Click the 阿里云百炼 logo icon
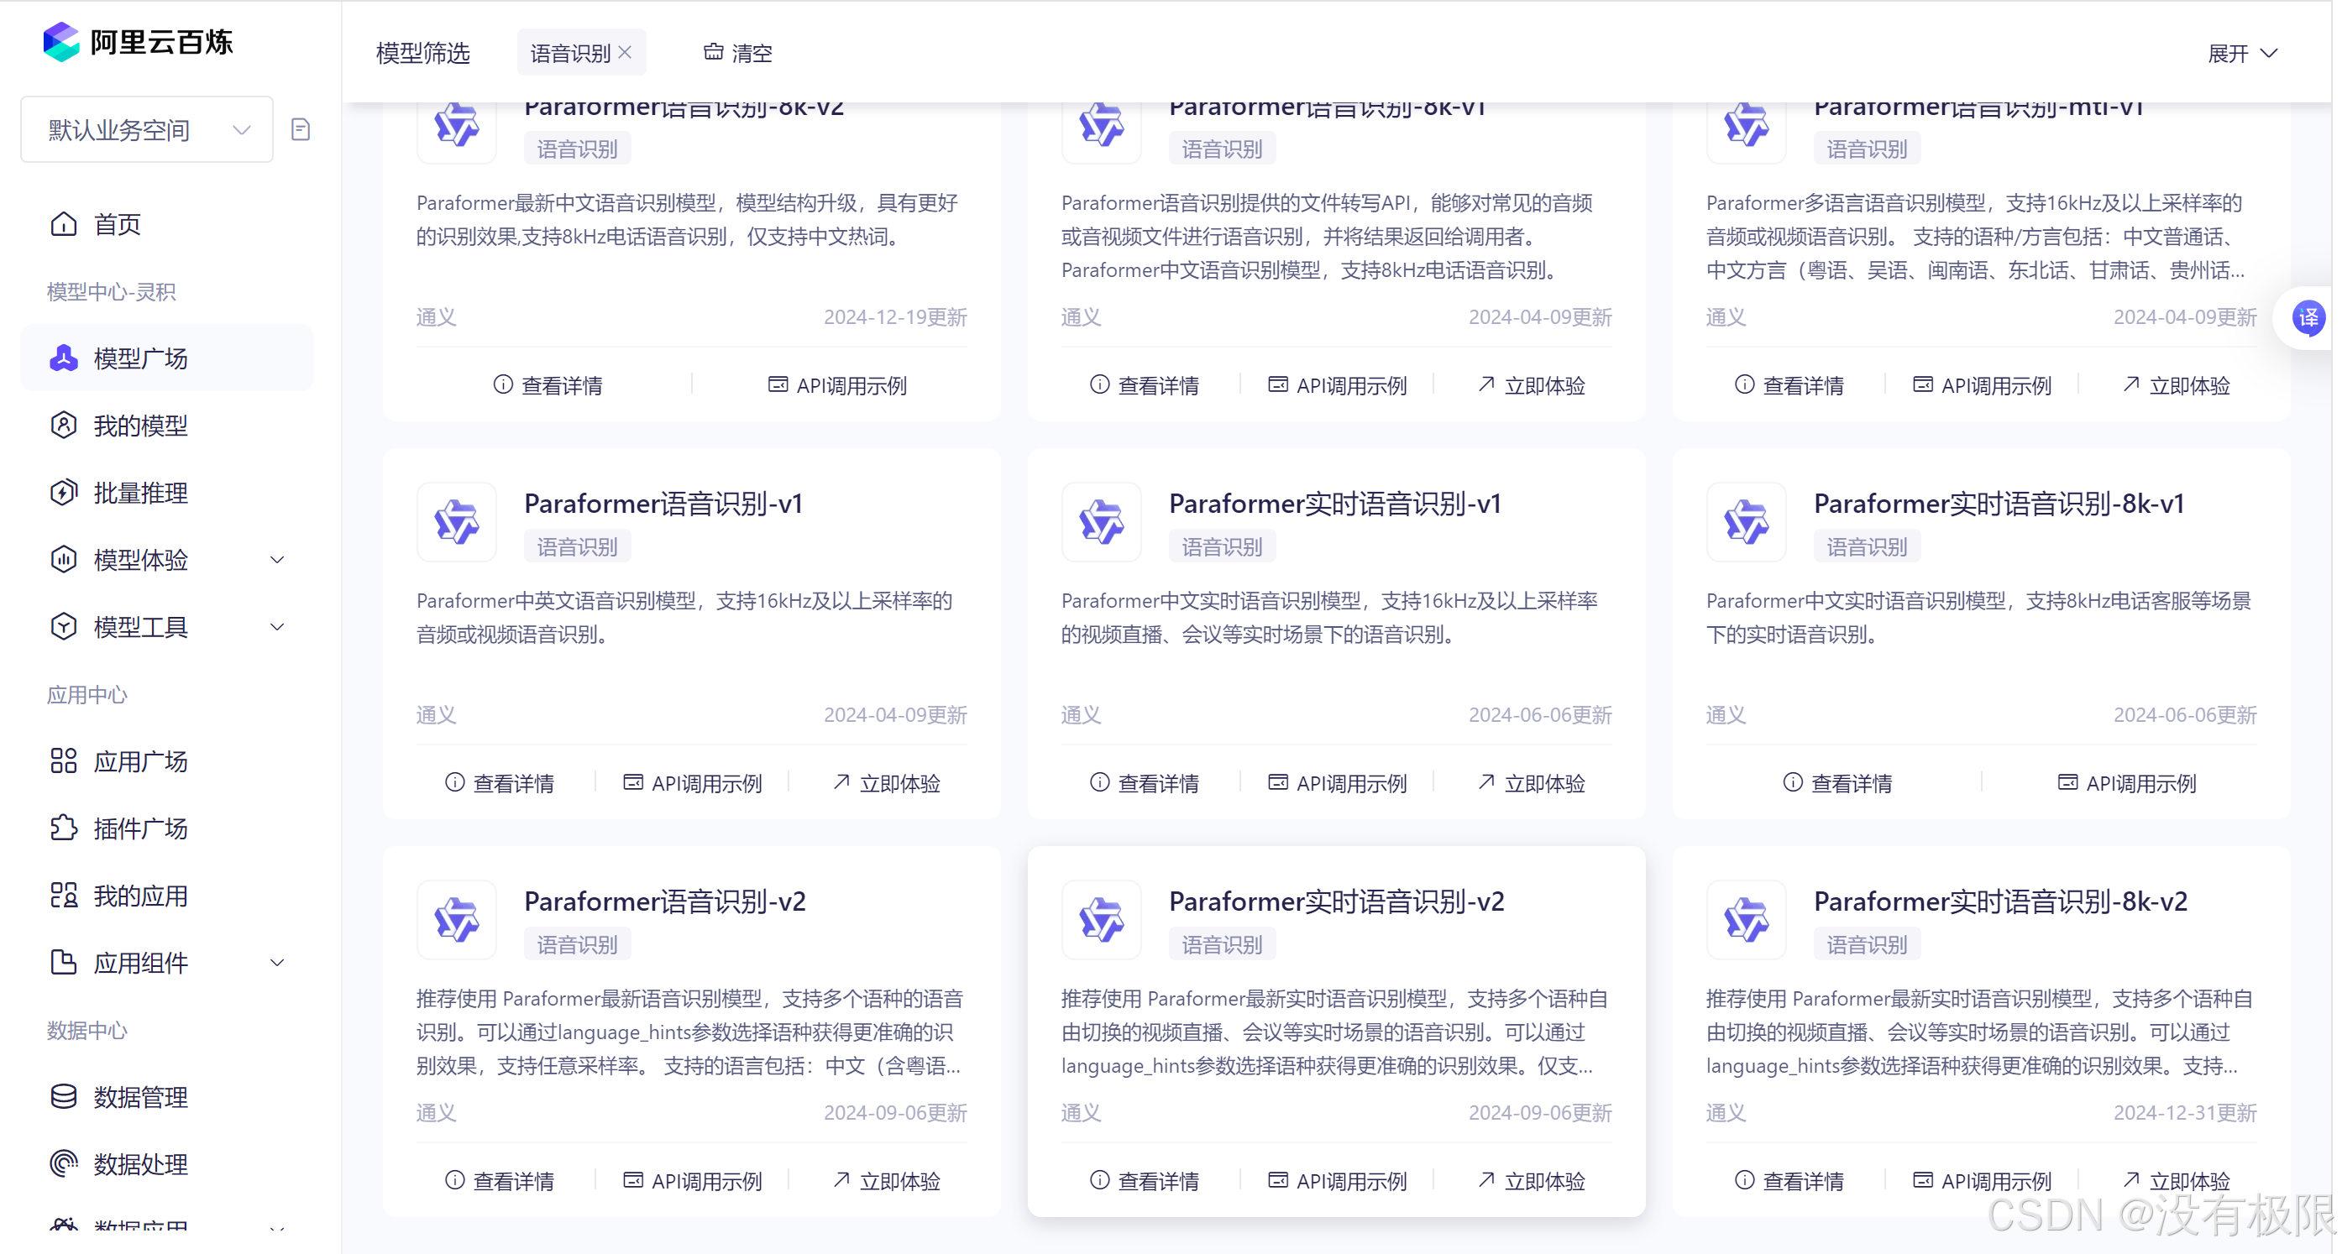 pyautogui.click(x=61, y=42)
